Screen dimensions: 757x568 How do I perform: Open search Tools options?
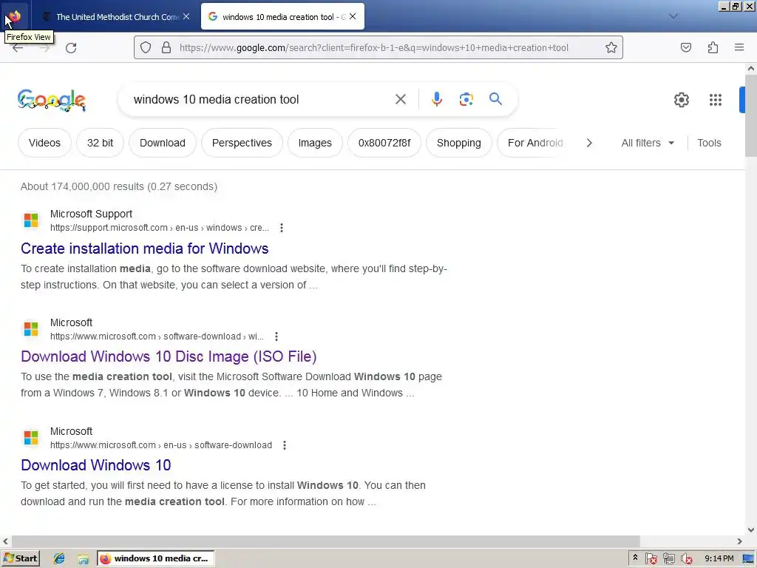point(709,143)
